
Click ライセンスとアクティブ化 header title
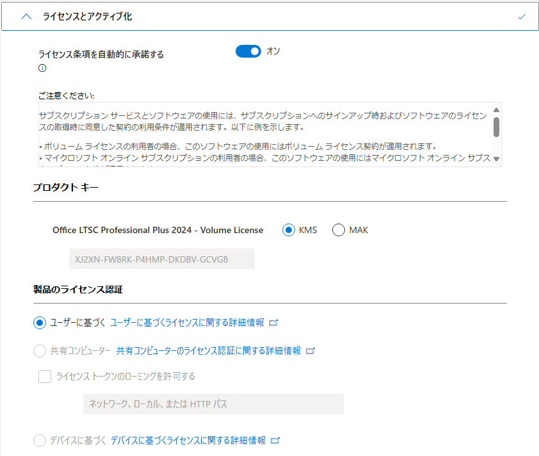tap(87, 17)
